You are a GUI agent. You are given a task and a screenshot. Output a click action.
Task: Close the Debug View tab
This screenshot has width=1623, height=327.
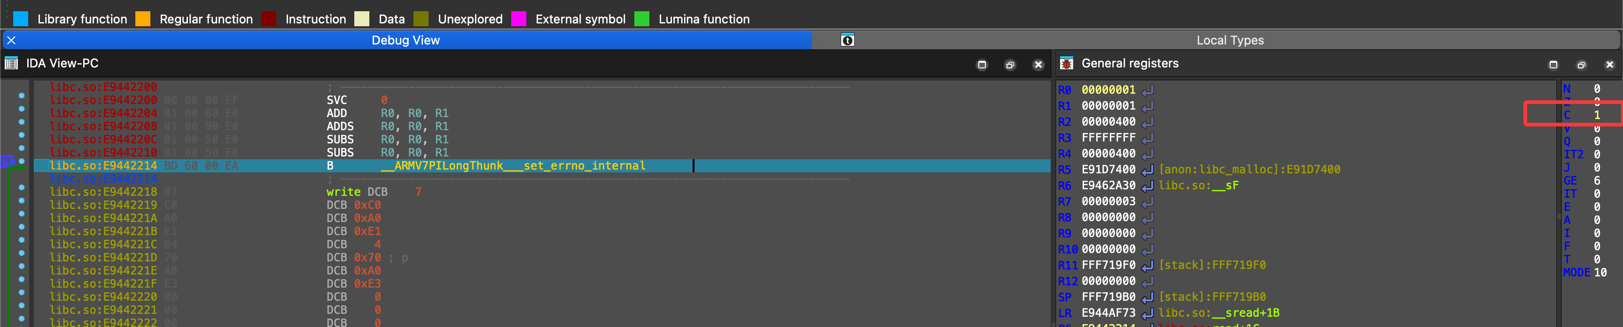tap(11, 40)
